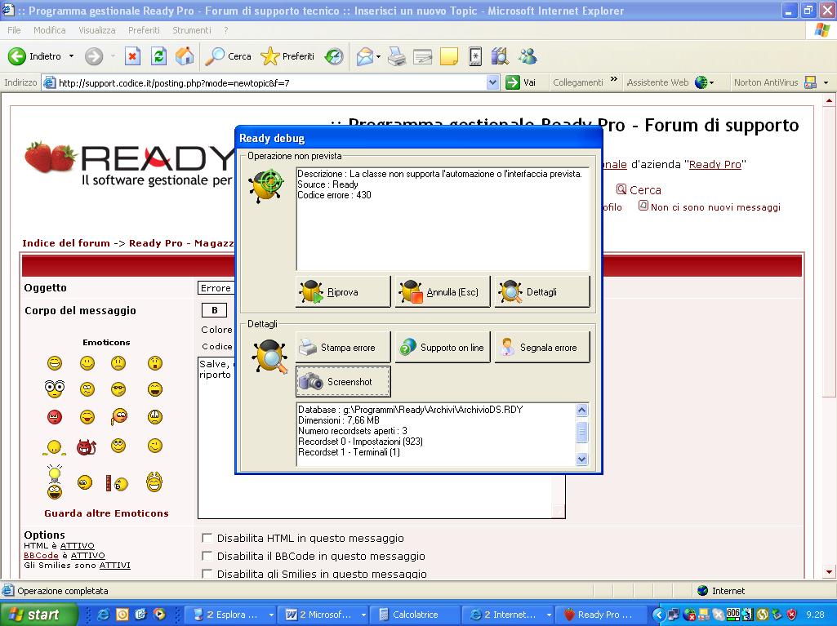Click the Norton AntiVirus toolbar icon
The image size is (837, 626).
coord(810,82)
